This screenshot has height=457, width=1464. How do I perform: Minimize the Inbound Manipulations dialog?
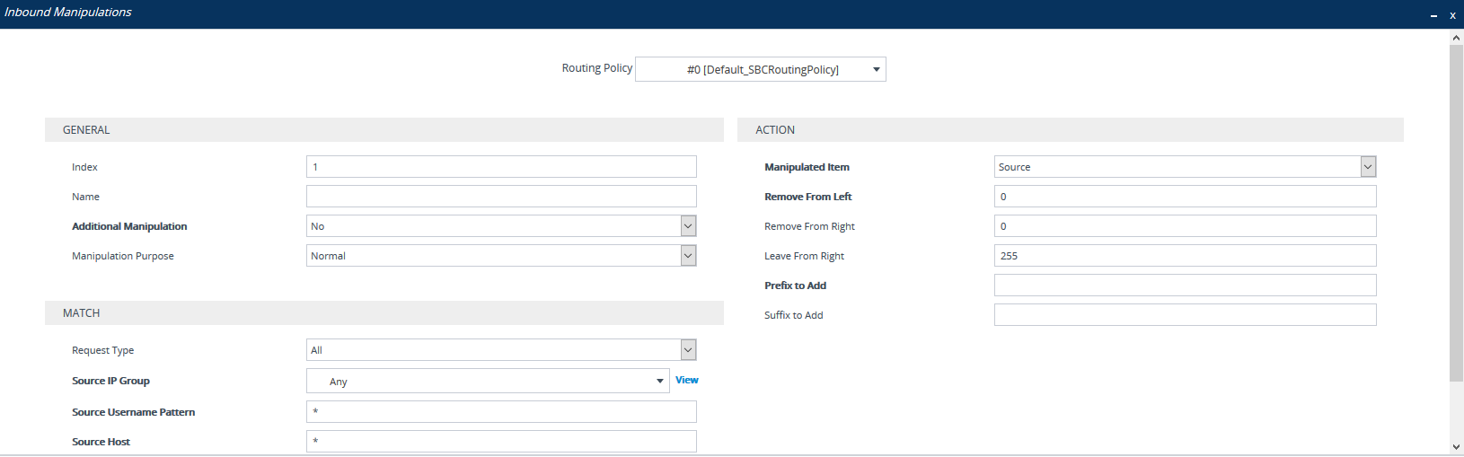point(1433,15)
